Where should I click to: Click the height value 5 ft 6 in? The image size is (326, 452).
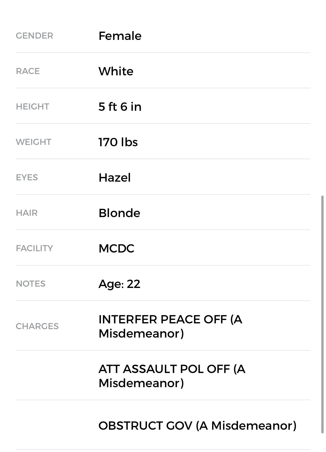[120, 107]
